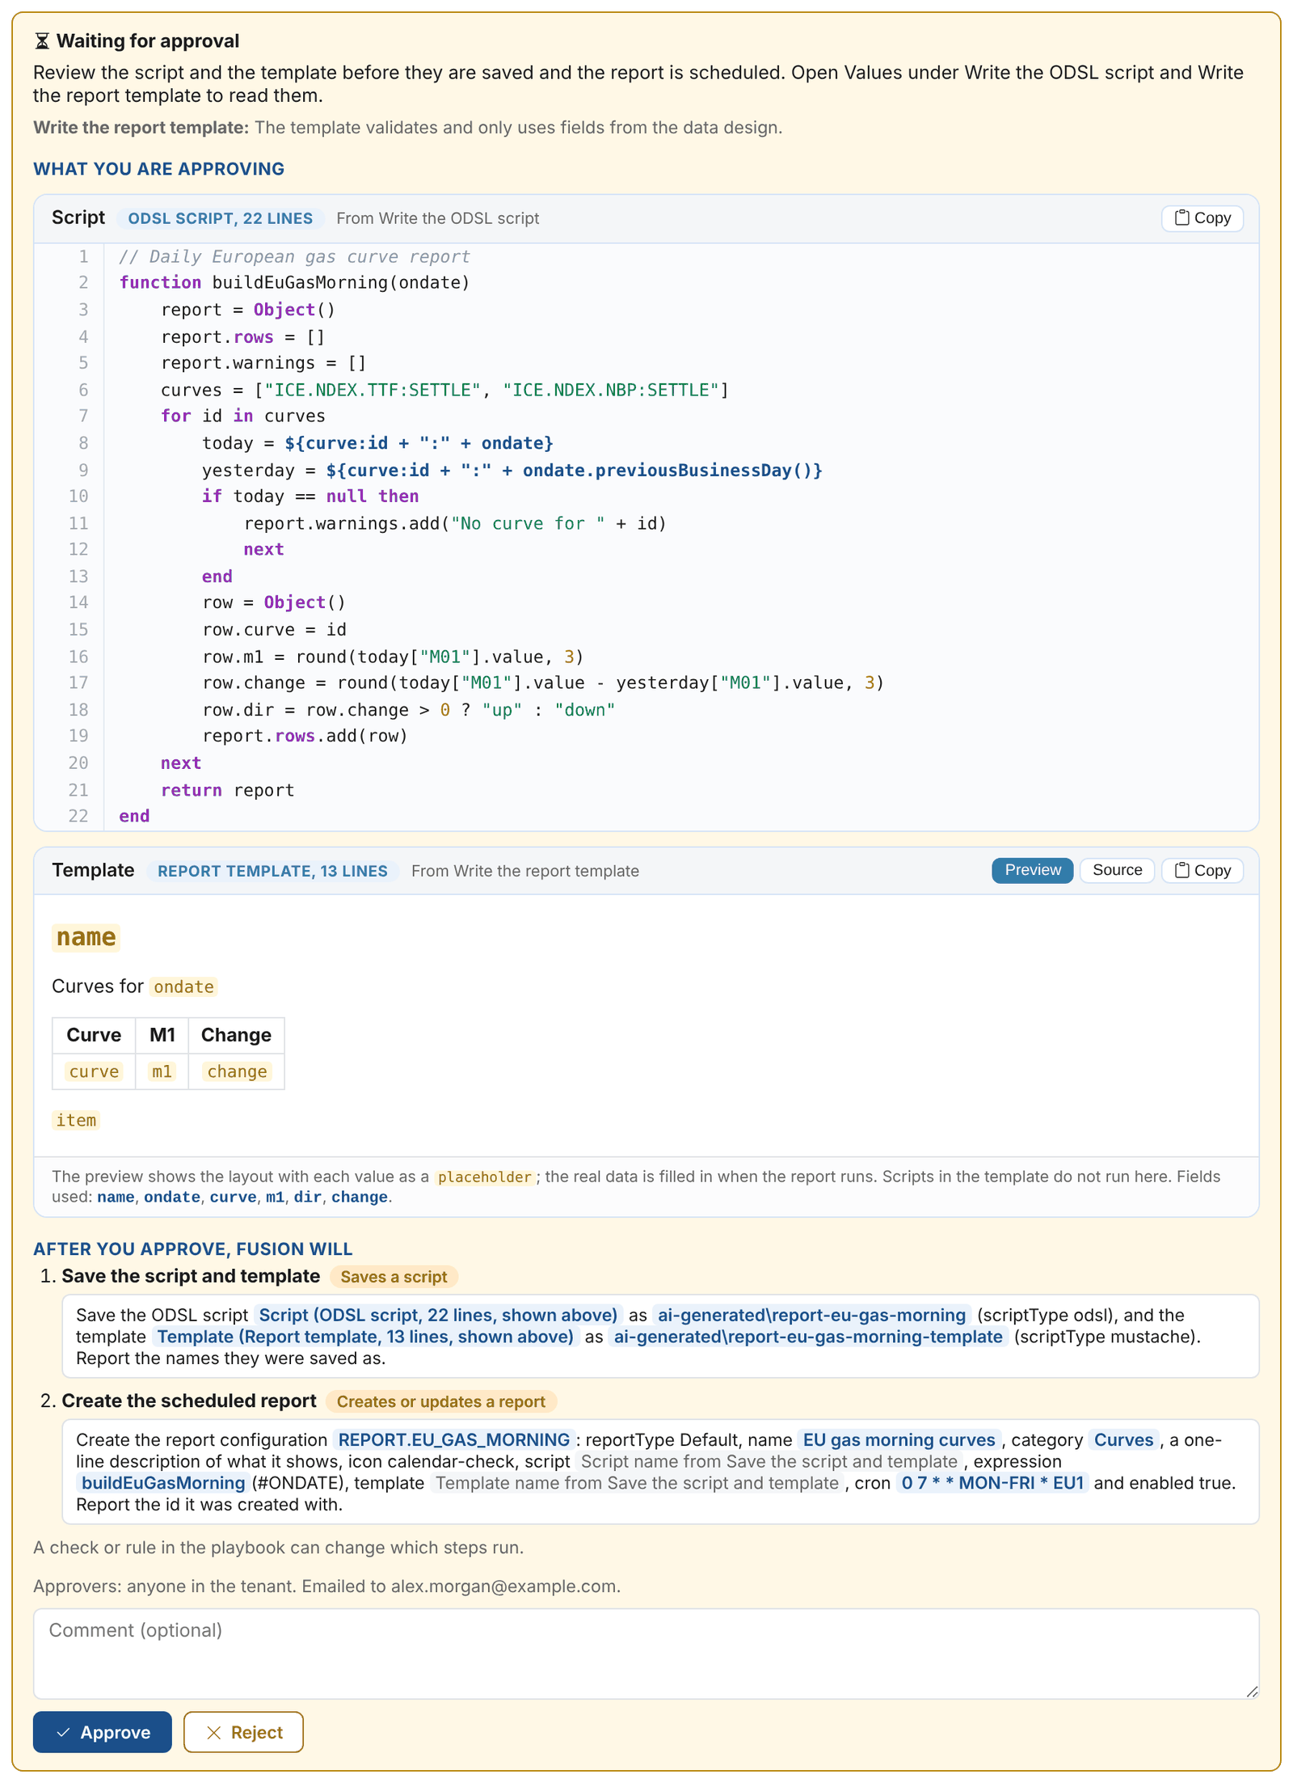Click the hourglass icon beside Waiting for approval
This screenshot has height=1783, width=1293.
[x=42, y=41]
